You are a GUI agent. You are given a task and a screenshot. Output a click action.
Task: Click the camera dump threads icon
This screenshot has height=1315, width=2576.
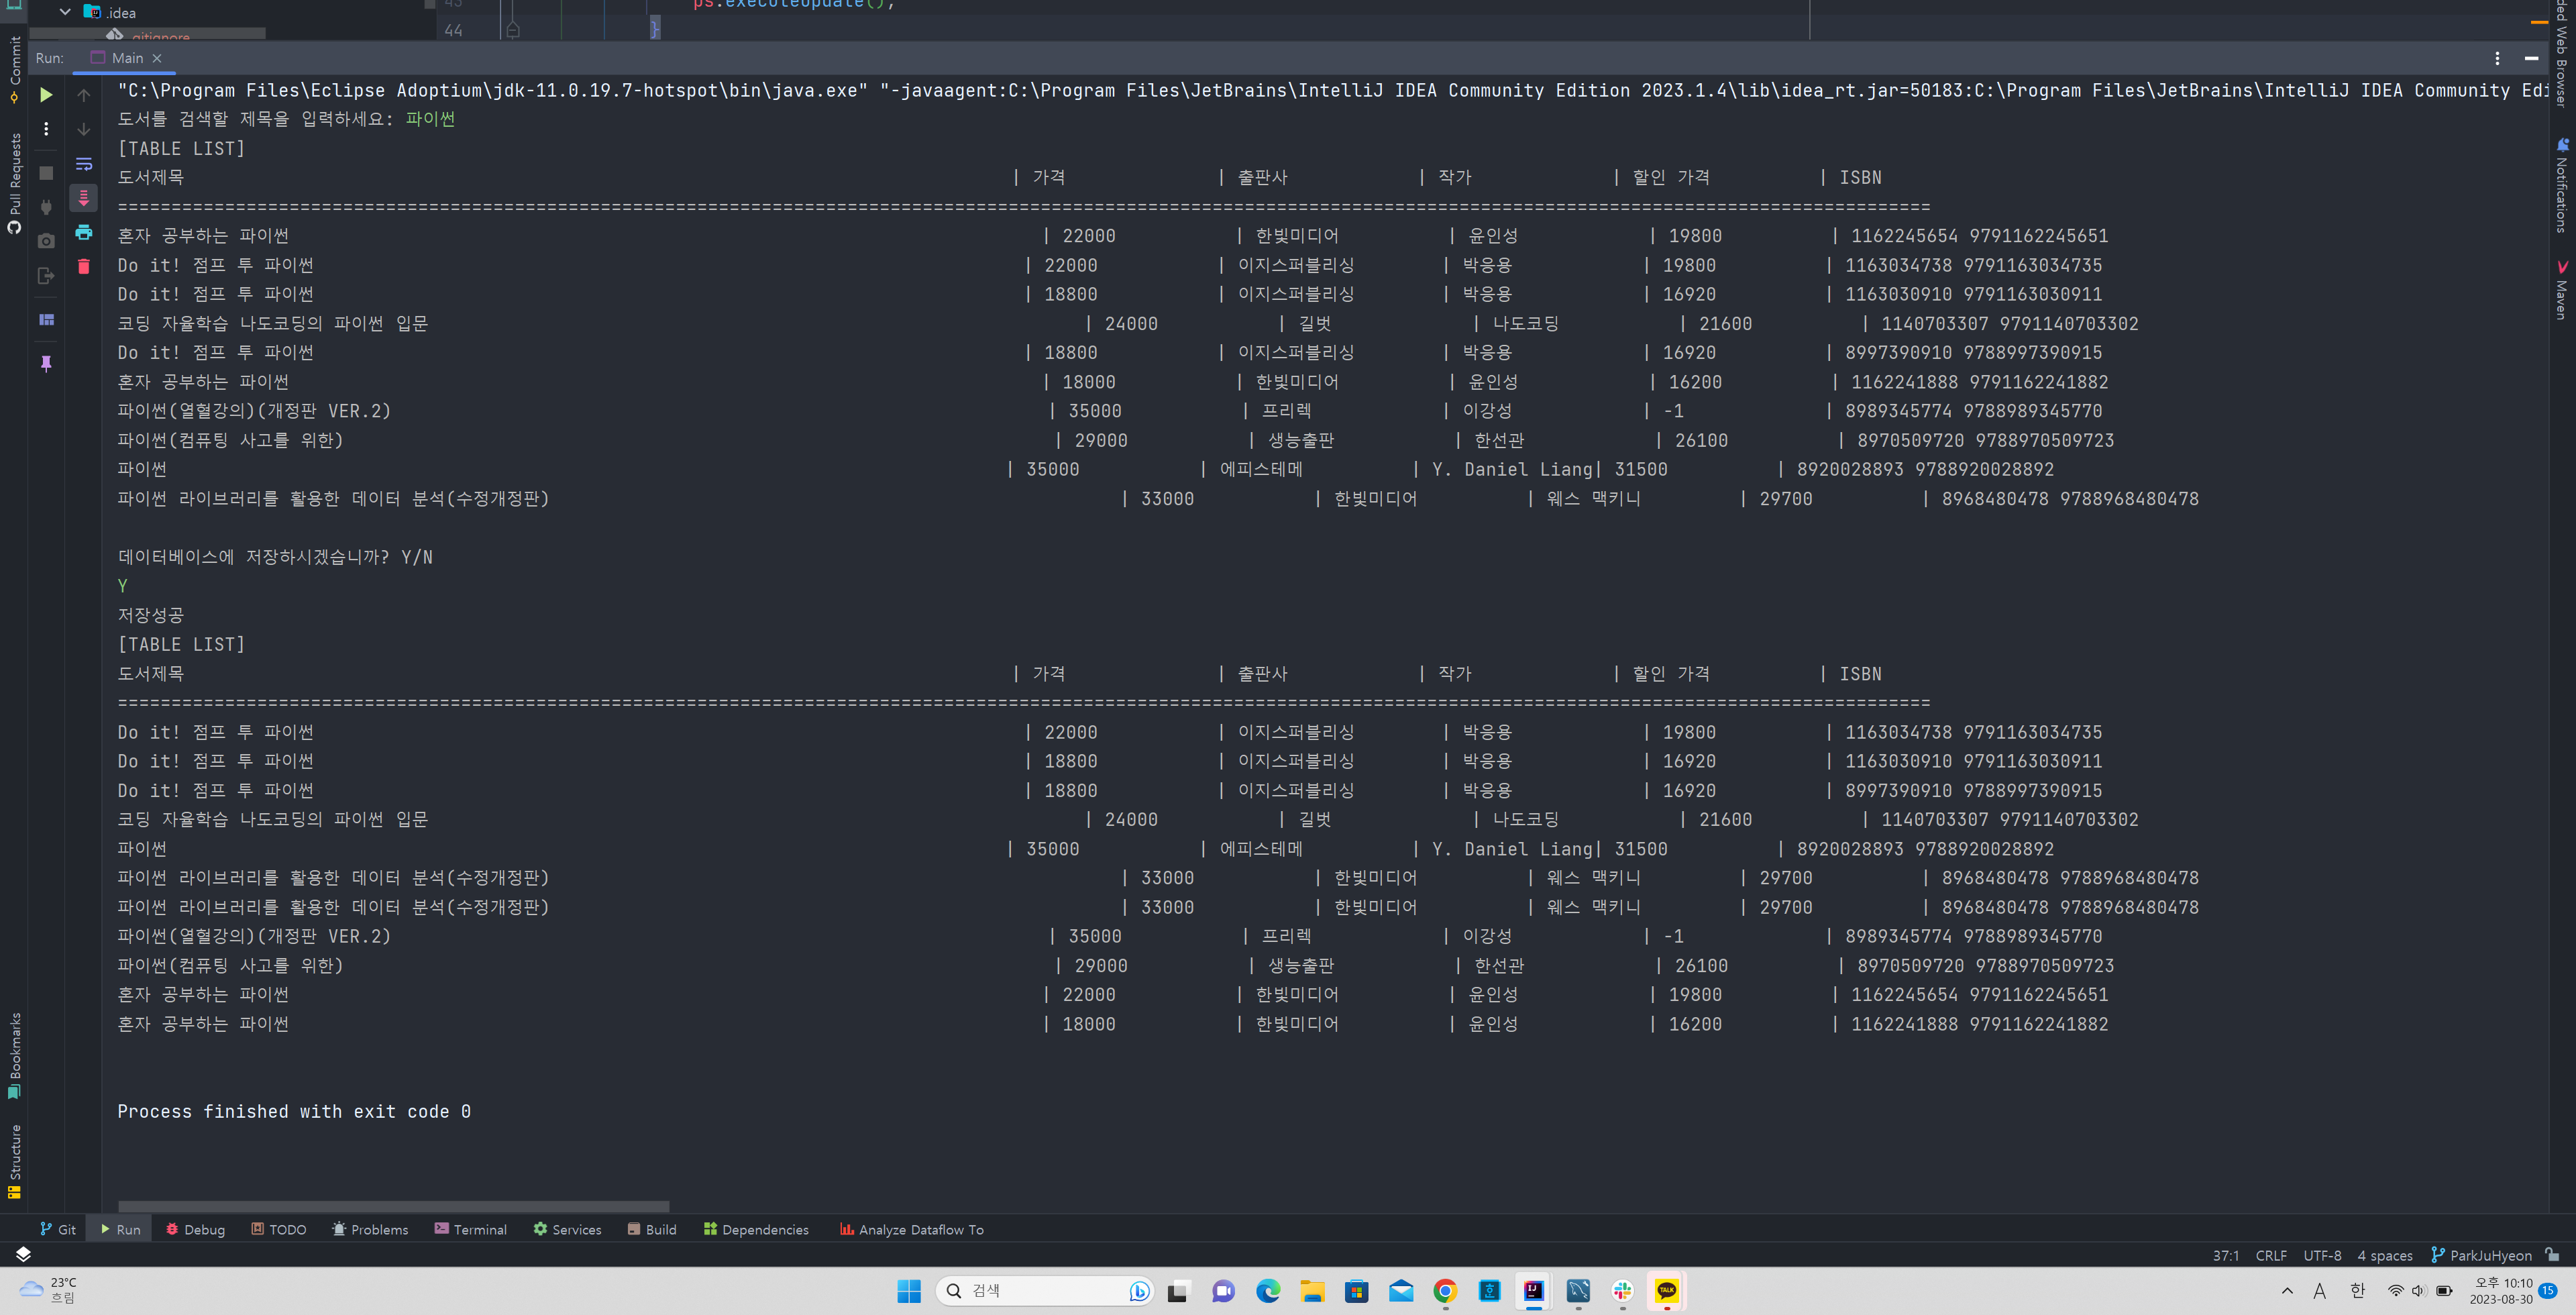point(46,241)
